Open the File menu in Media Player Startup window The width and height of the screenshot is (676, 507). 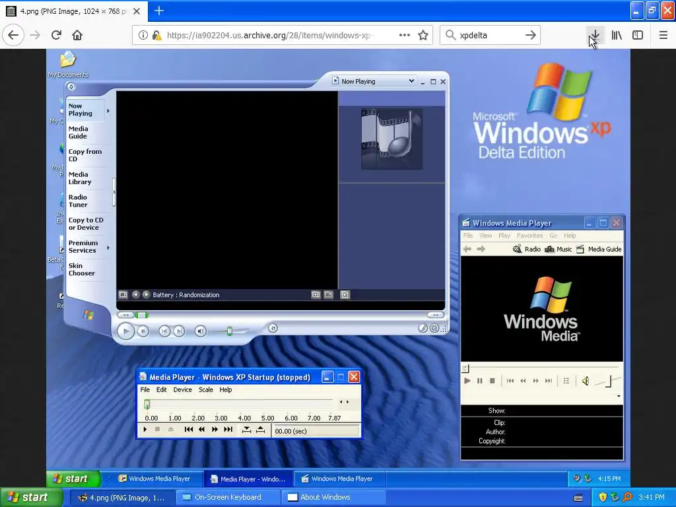tap(145, 389)
